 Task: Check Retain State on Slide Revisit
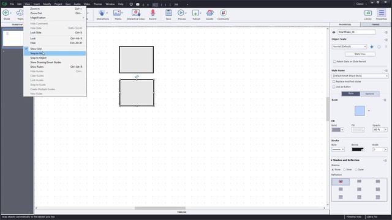pyautogui.click(x=334, y=62)
